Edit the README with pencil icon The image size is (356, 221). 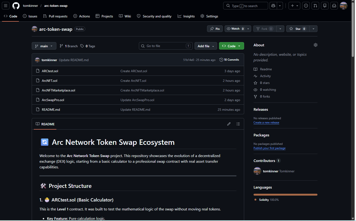point(229,124)
